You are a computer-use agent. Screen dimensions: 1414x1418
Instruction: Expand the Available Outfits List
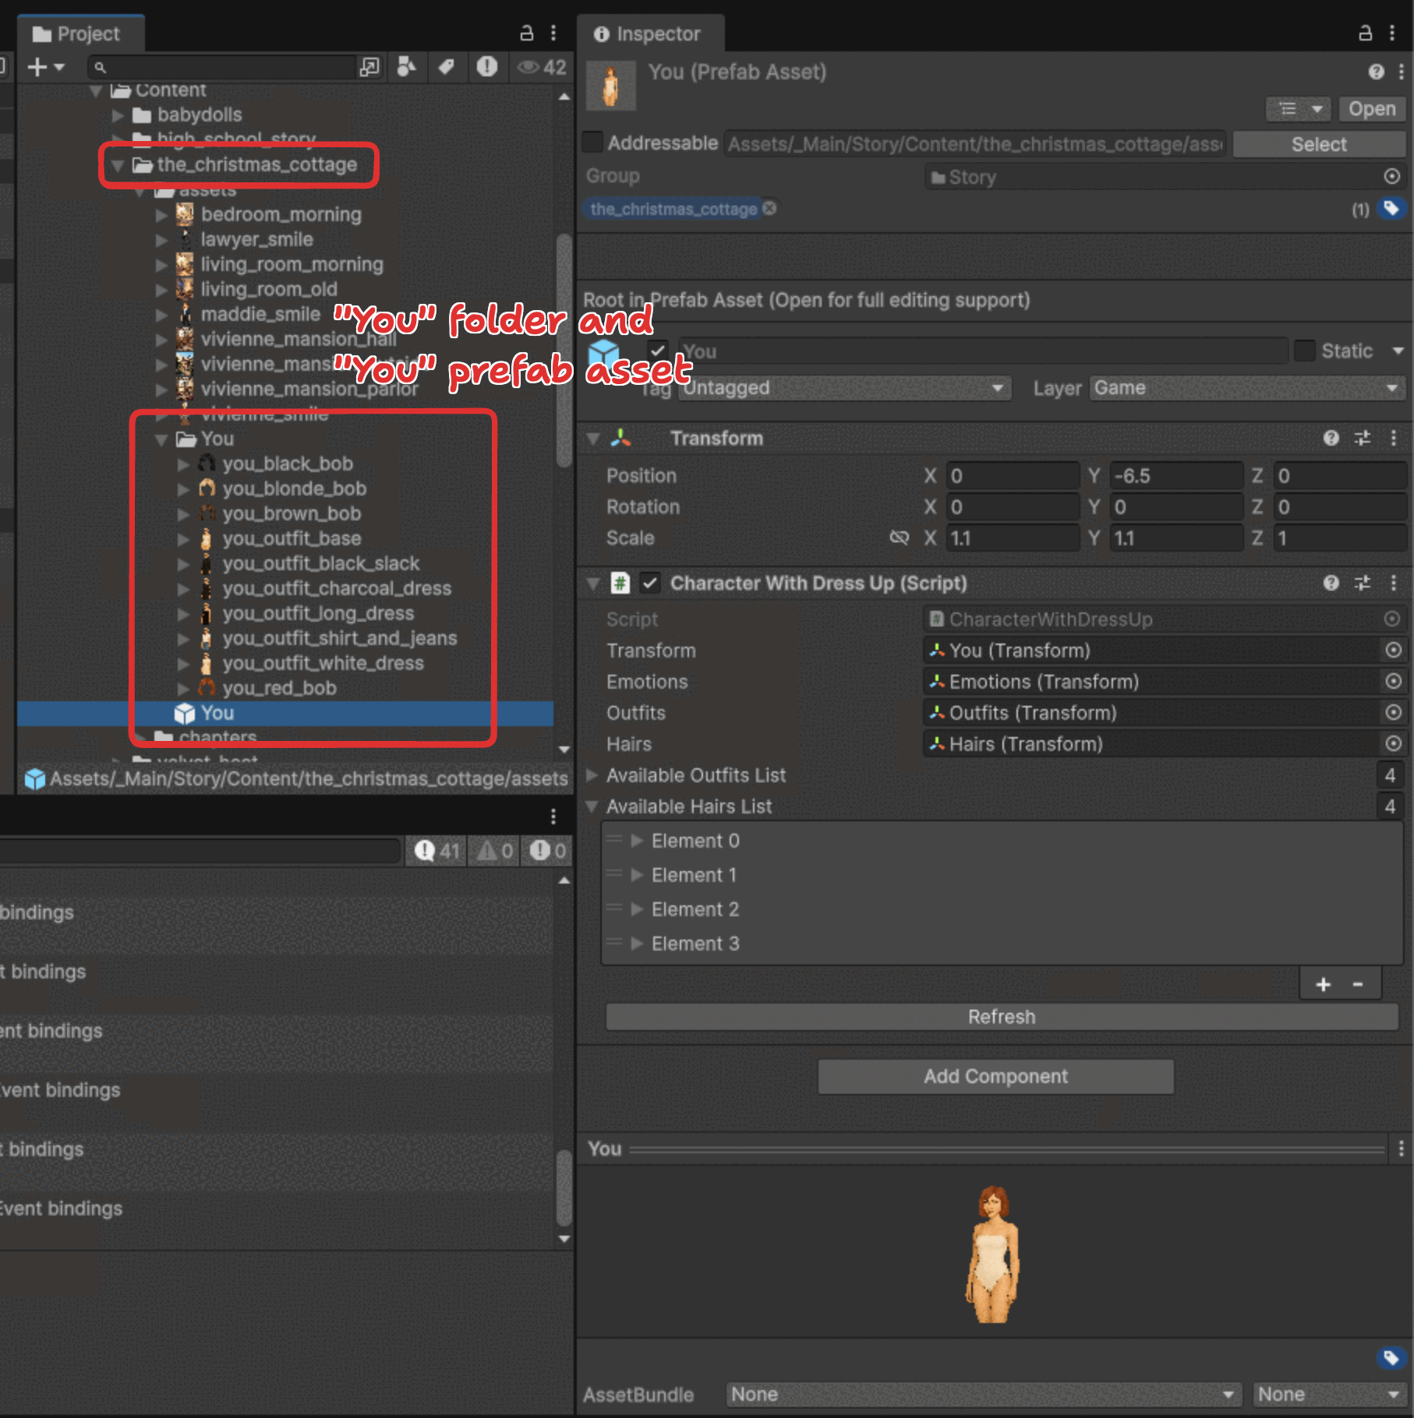(x=592, y=776)
